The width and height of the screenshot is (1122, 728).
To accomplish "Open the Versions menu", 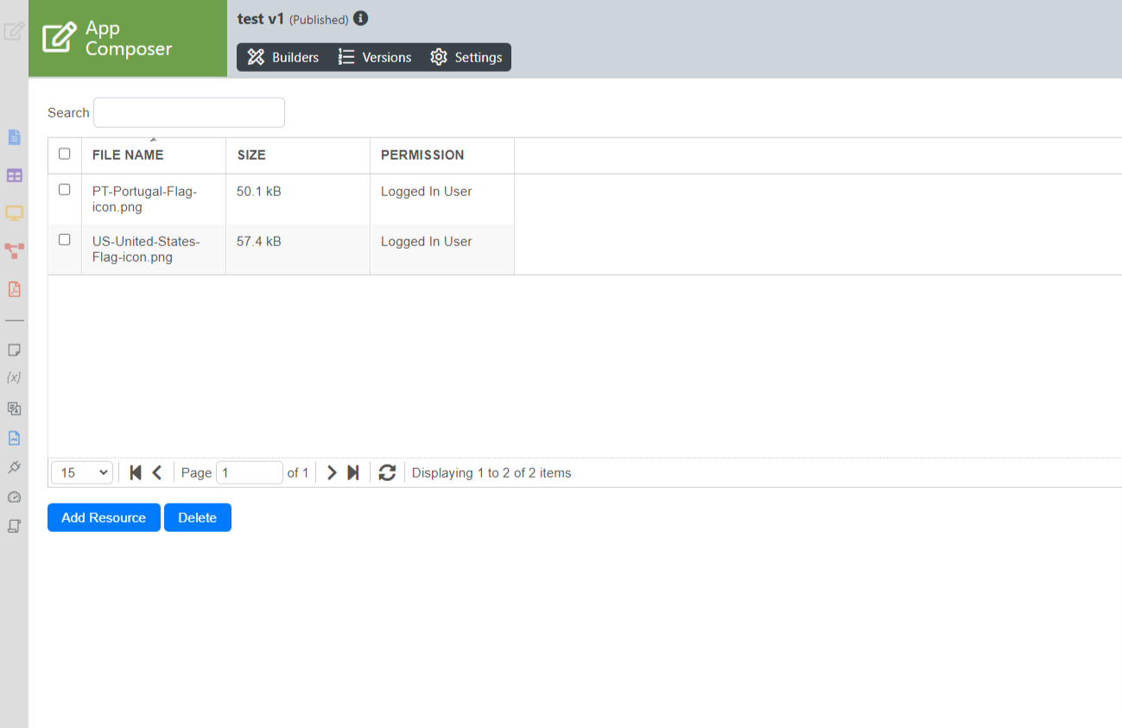I will click(x=375, y=58).
